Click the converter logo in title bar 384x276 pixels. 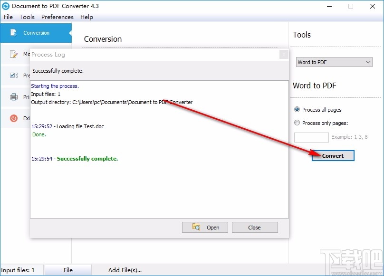(x=6, y=6)
